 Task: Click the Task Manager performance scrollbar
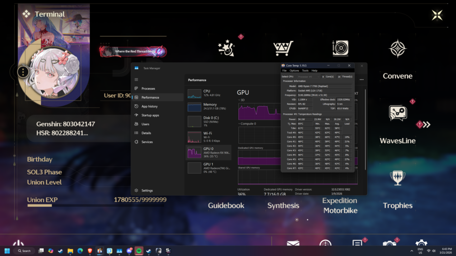pos(365,129)
